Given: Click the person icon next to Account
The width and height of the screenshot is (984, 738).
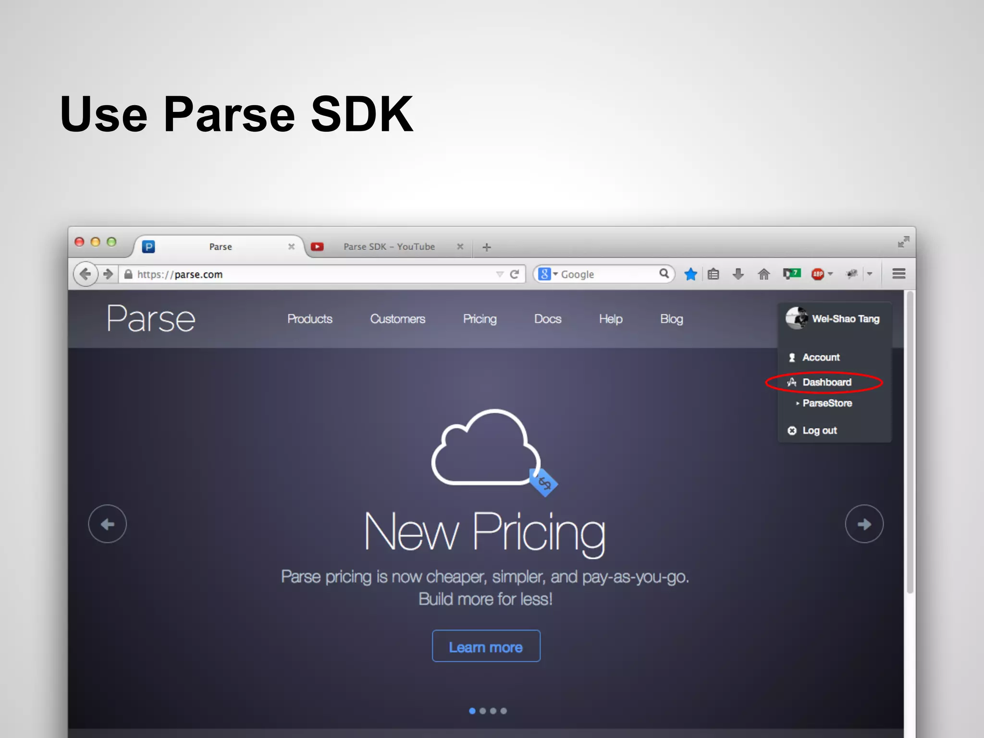Looking at the screenshot, I should 792,357.
